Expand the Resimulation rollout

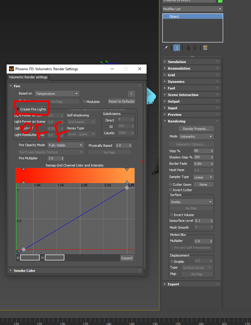pyautogui.click(x=191, y=68)
